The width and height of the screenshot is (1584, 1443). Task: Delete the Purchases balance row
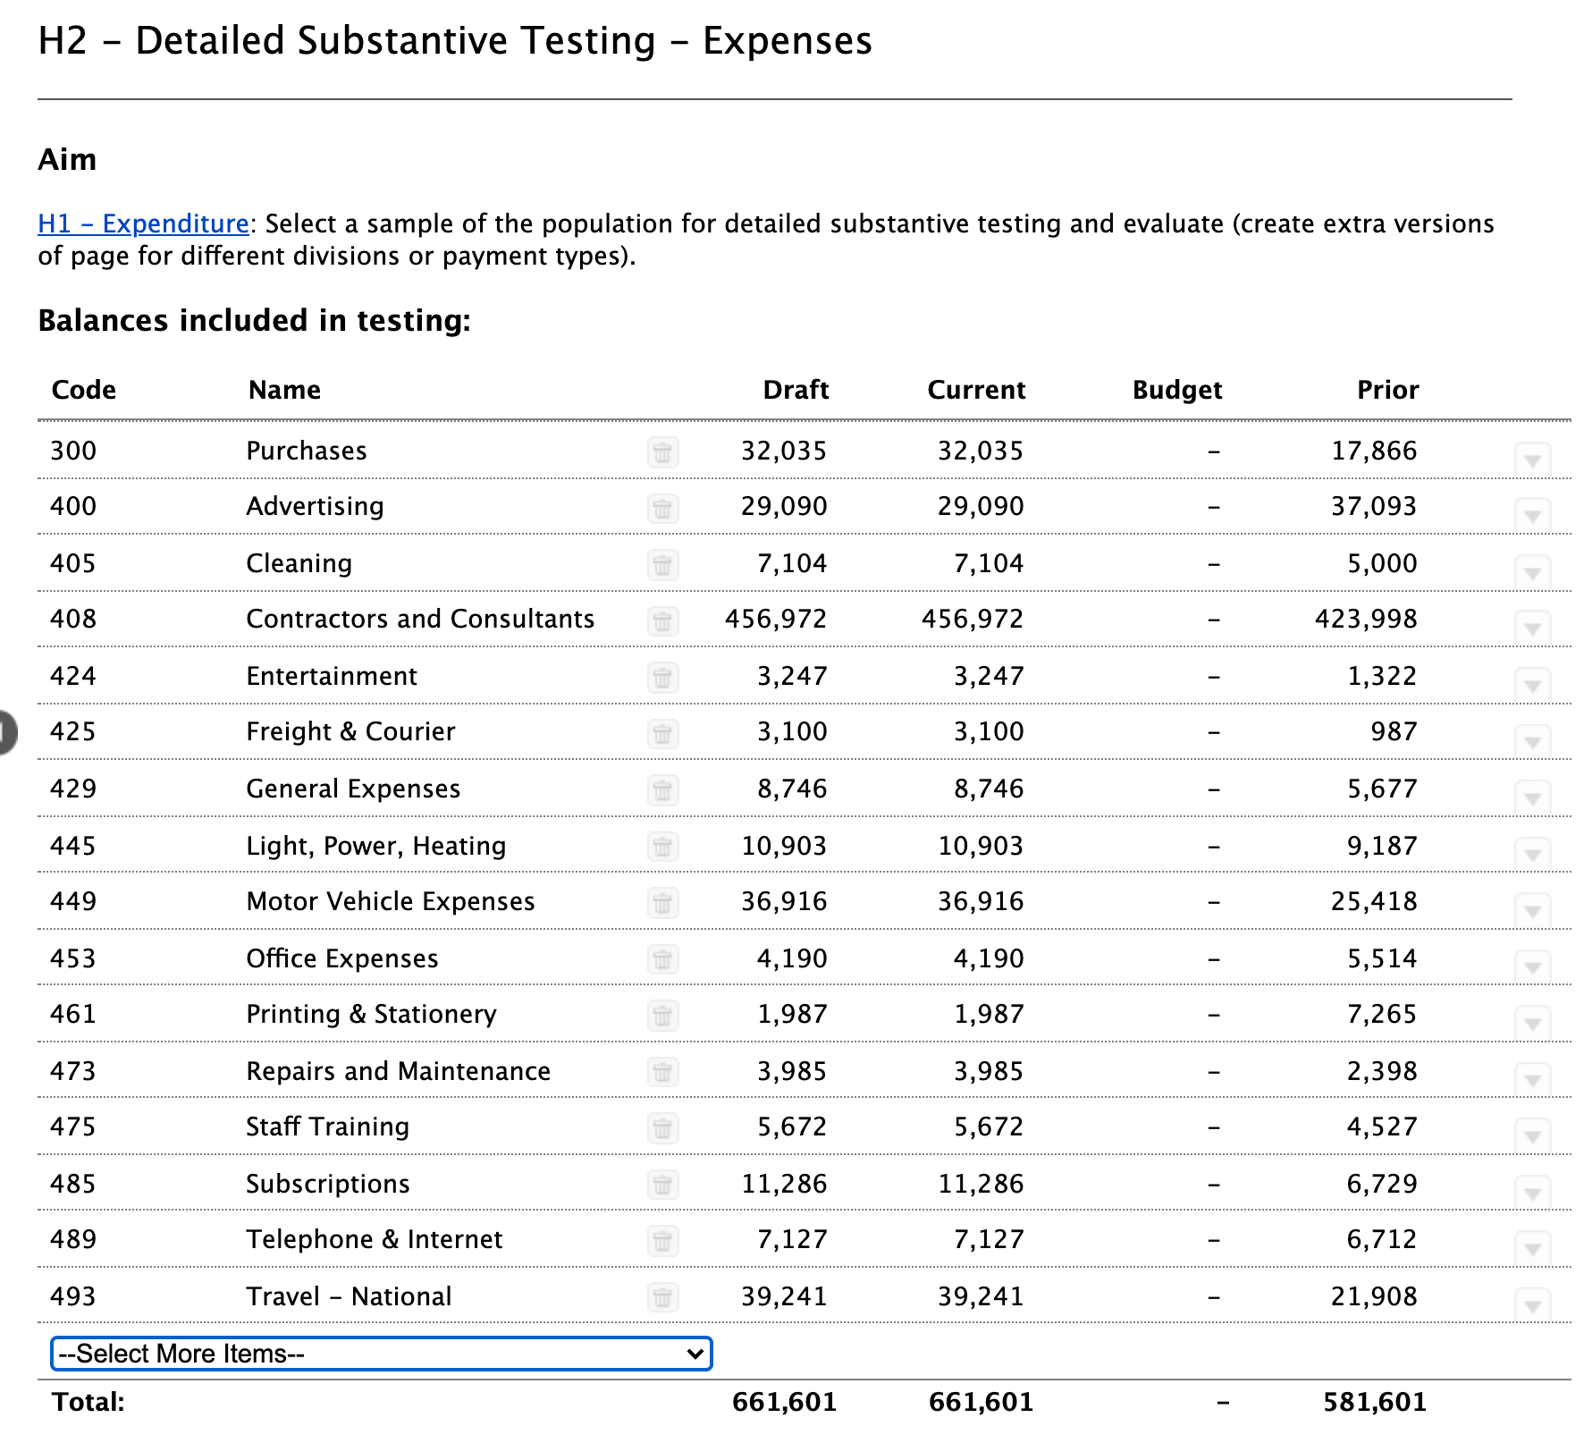(x=661, y=453)
